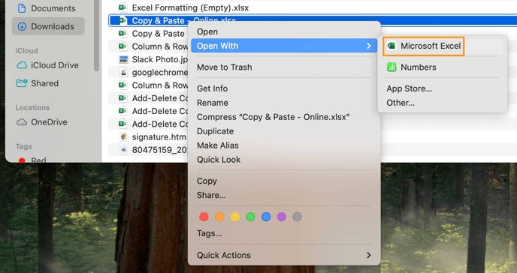The height and width of the screenshot is (273, 517).
Task: Apply the green color tag
Action: click(x=250, y=217)
